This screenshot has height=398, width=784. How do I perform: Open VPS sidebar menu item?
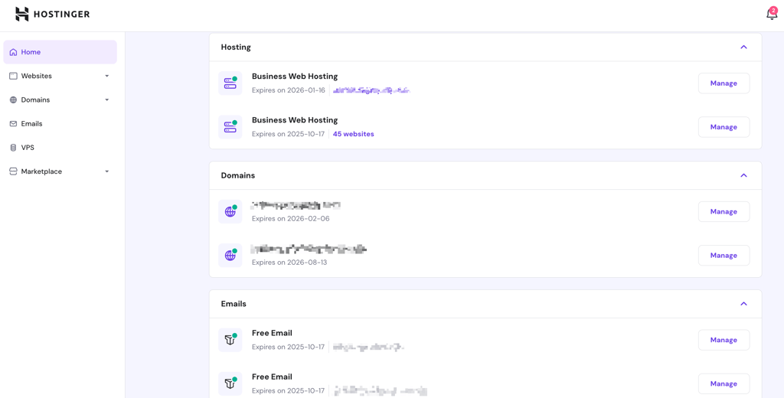click(x=60, y=148)
